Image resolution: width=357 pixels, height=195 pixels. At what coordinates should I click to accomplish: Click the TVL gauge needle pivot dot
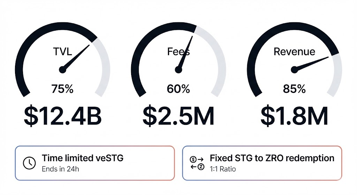[62, 70]
